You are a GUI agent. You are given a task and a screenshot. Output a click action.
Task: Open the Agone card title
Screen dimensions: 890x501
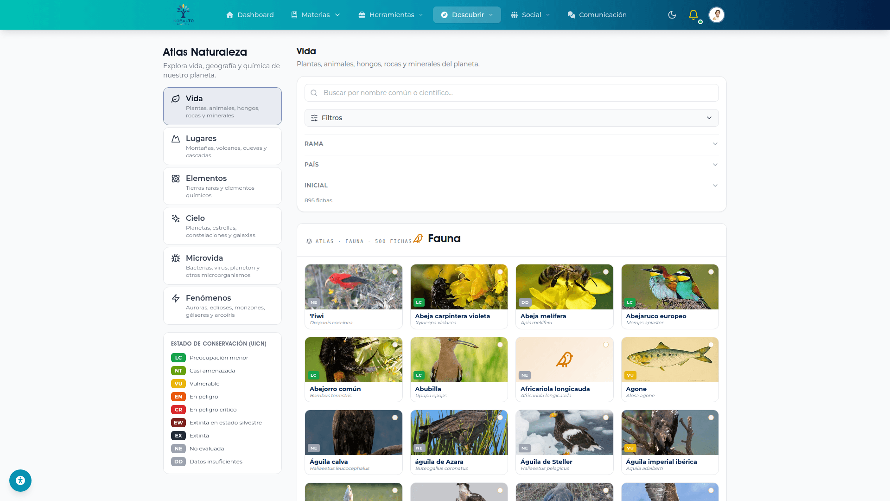[636, 389]
